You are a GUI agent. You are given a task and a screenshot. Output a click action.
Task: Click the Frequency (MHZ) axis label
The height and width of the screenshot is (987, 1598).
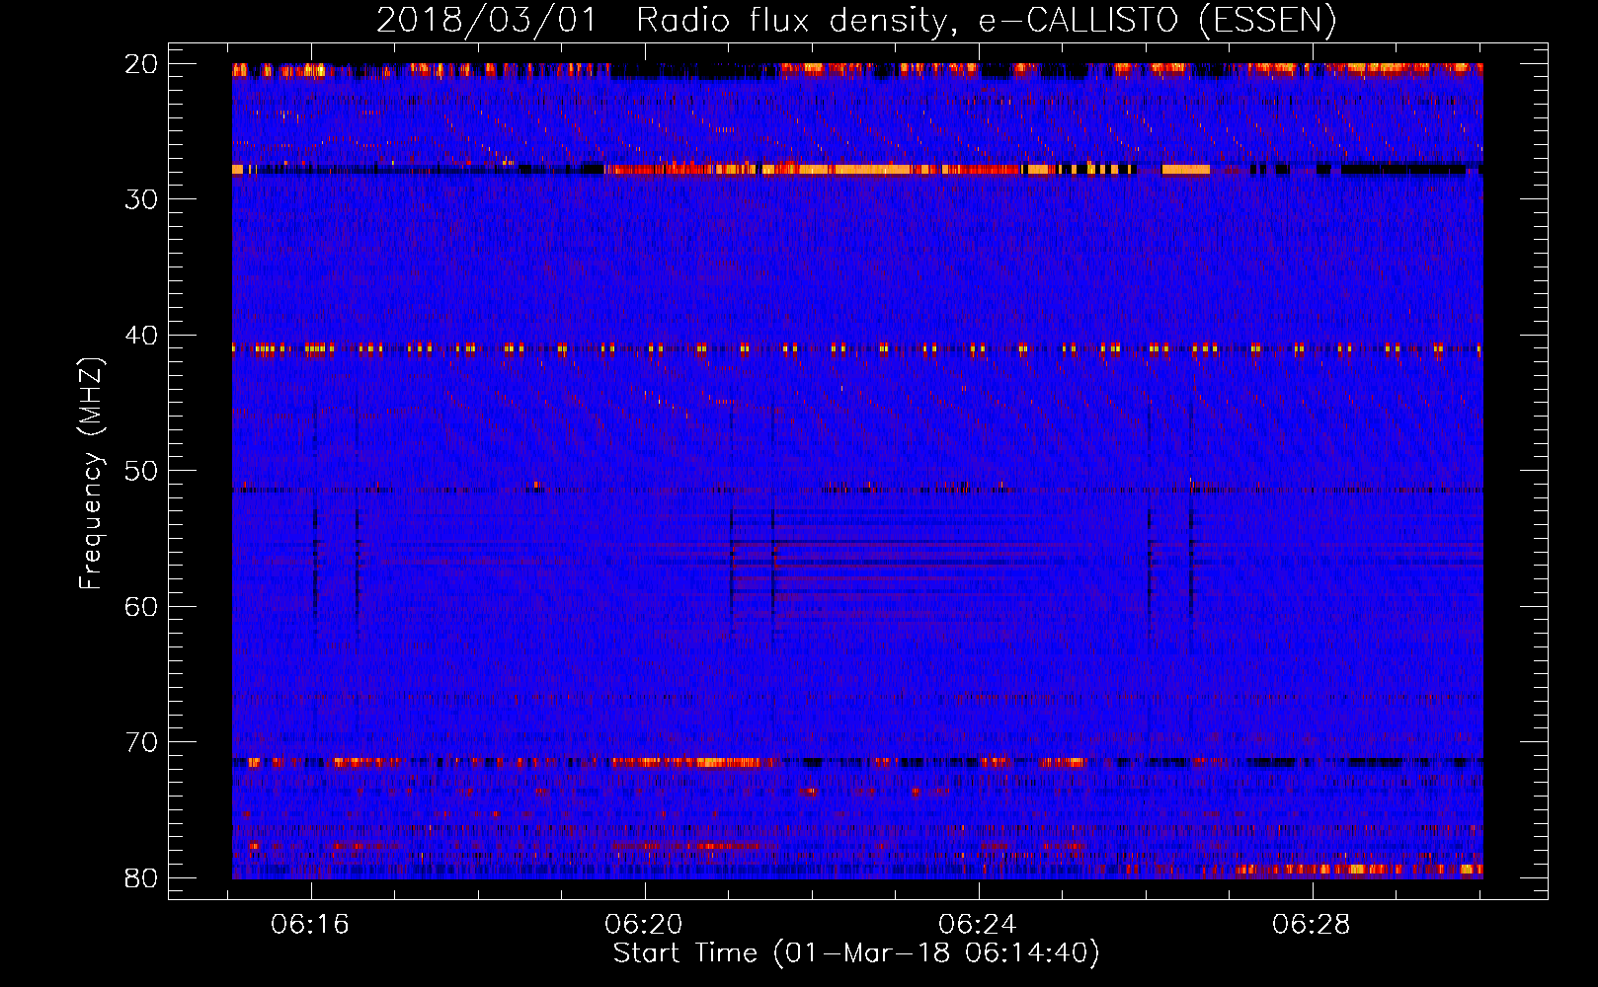click(x=91, y=474)
